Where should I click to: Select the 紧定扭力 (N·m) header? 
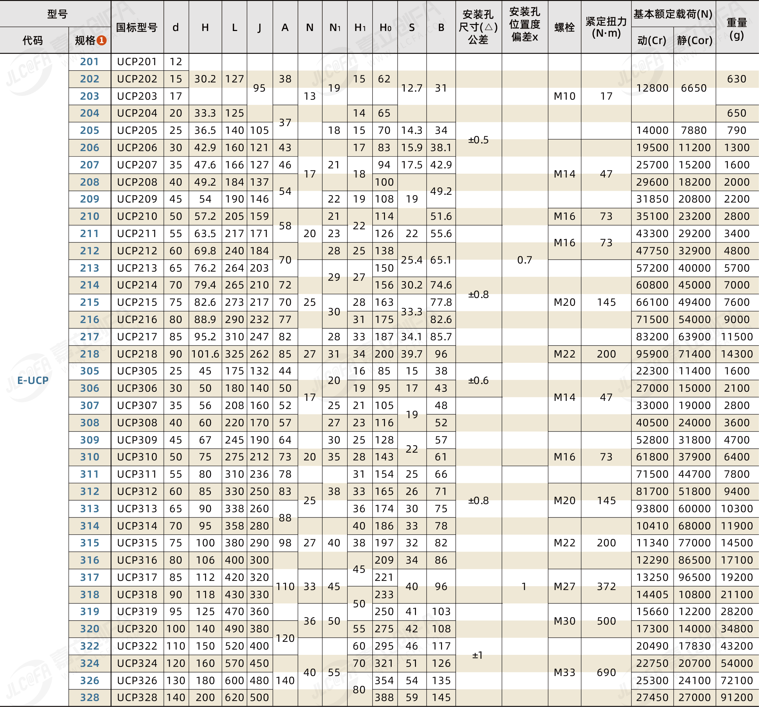(606, 27)
